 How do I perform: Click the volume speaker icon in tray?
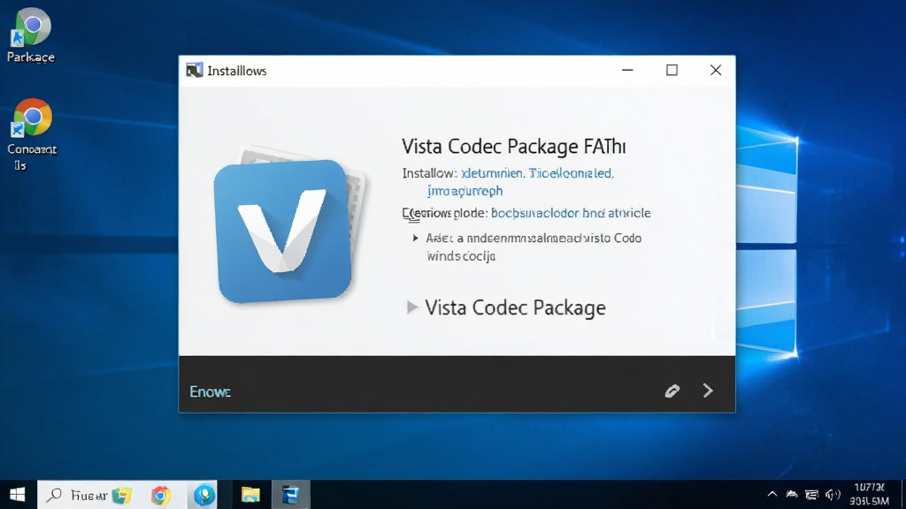[x=833, y=495]
